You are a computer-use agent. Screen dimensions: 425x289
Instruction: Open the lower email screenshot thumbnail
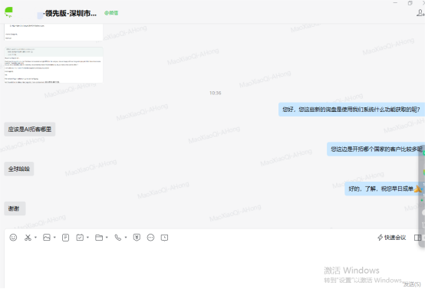pos(54,64)
